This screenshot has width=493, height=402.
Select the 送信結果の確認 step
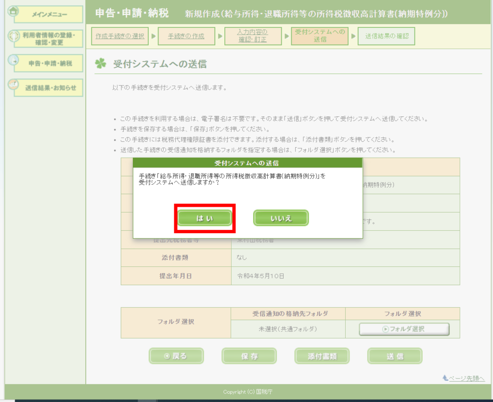[x=386, y=36]
